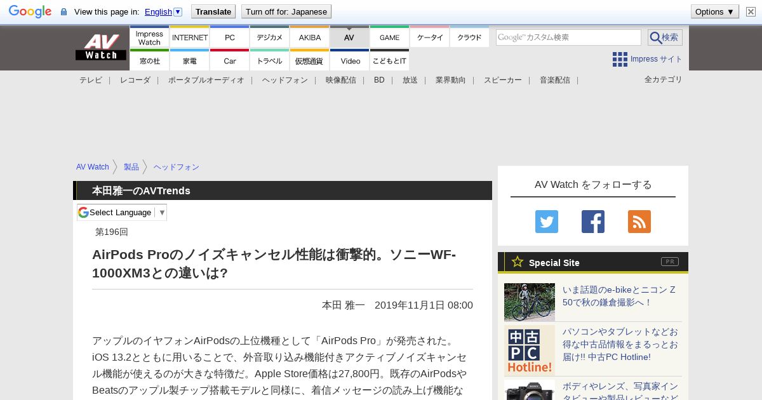Click the AV Watch breadcrumb link
The image size is (762, 400).
(x=93, y=167)
